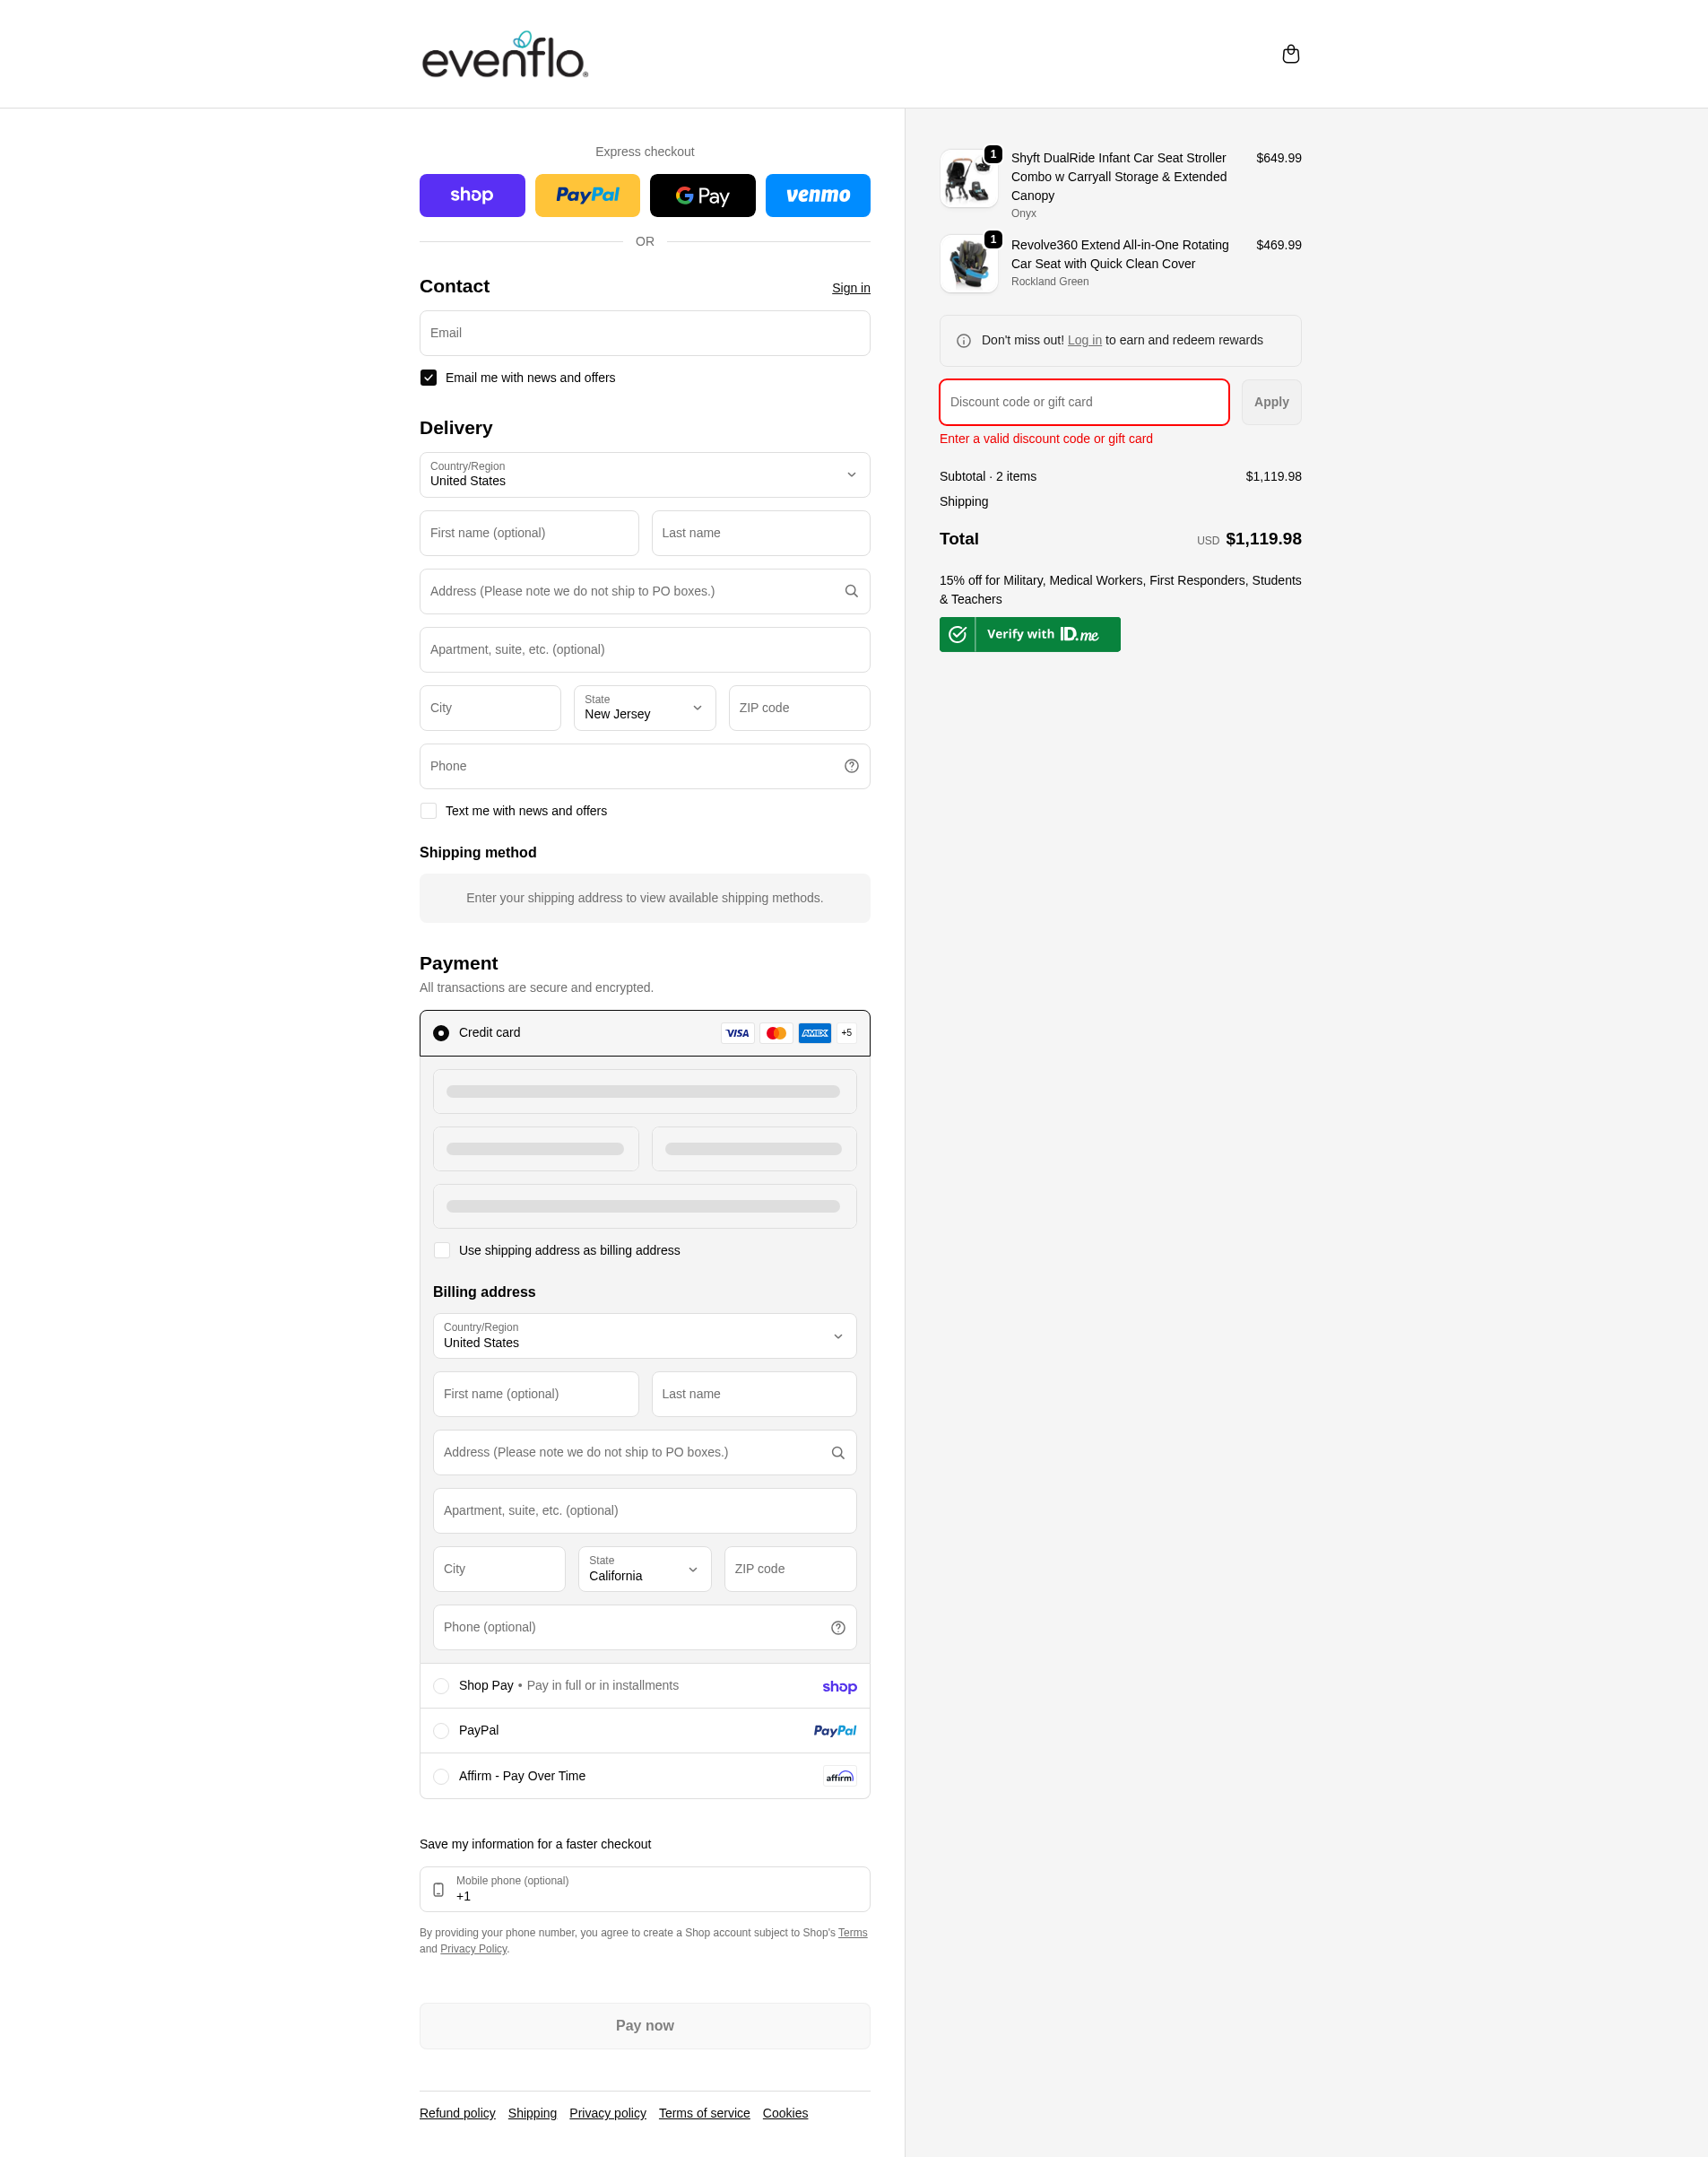The image size is (1708, 2157).
Task: Uncheck Email me with news and offers
Action: coord(428,378)
